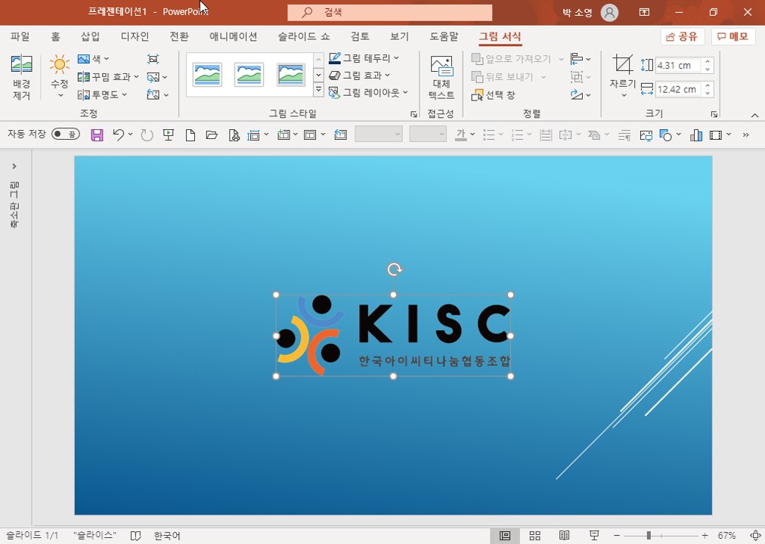Click the rotation handle above the logo

(394, 269)
